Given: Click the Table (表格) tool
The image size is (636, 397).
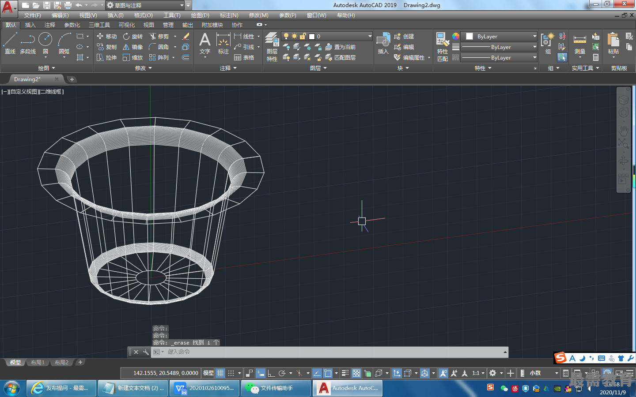Looking at the screenshot, I should 244,57.
